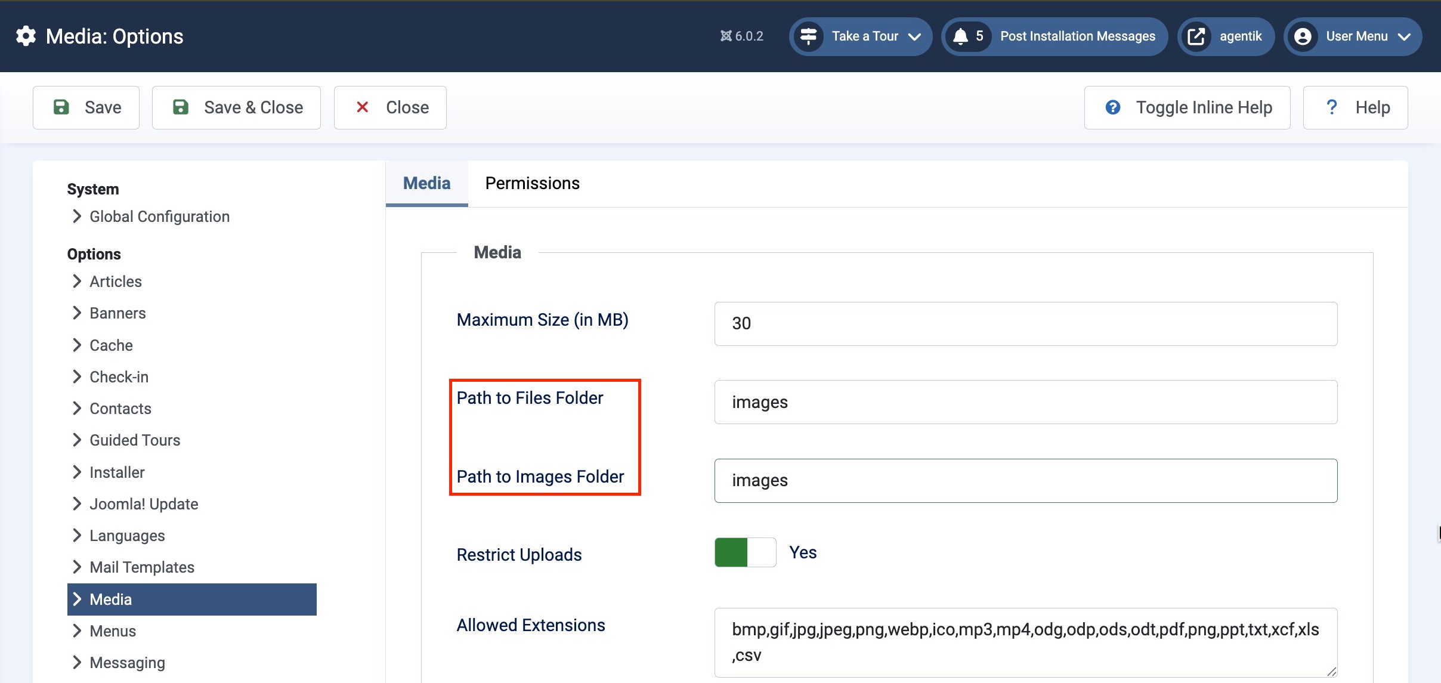Toggle Inline Help on

1187,107
